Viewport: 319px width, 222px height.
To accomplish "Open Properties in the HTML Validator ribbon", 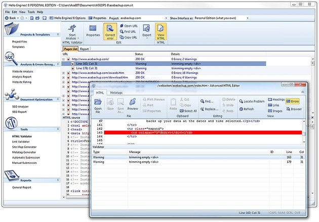I will pos(93,31).
